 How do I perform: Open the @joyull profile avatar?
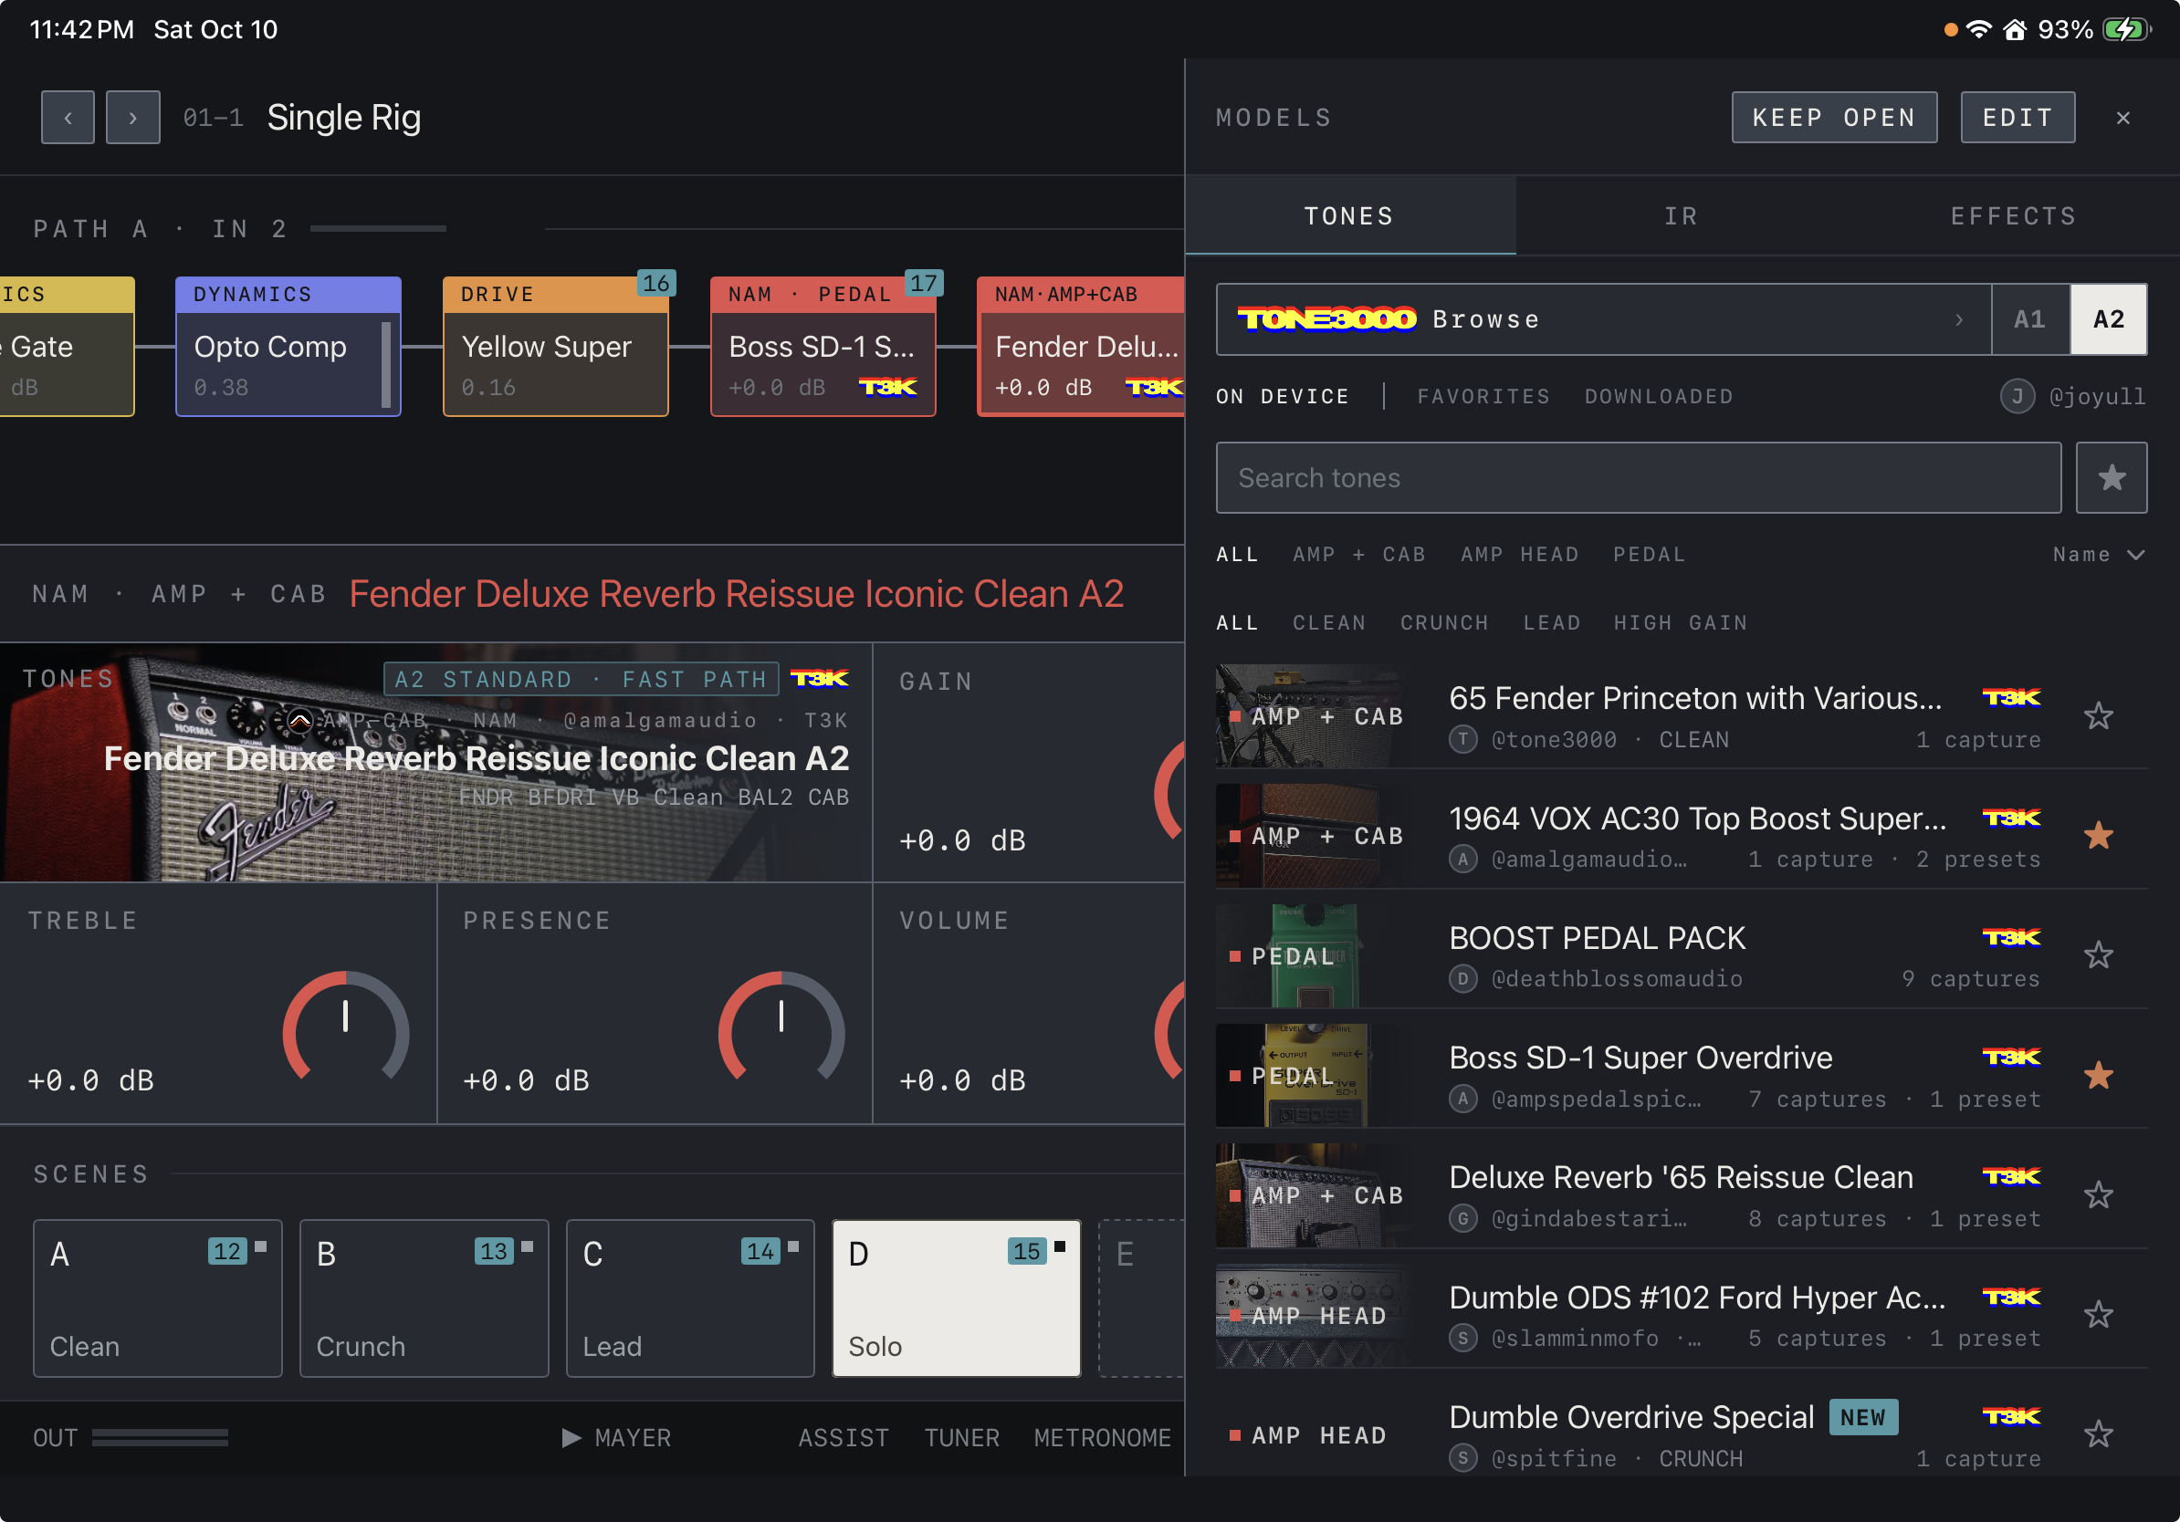pyautogui.click(x=2017, y=396)
